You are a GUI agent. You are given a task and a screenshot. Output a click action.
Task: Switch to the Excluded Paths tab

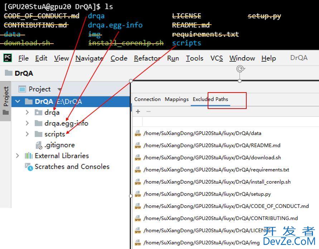tap(211, 99)
